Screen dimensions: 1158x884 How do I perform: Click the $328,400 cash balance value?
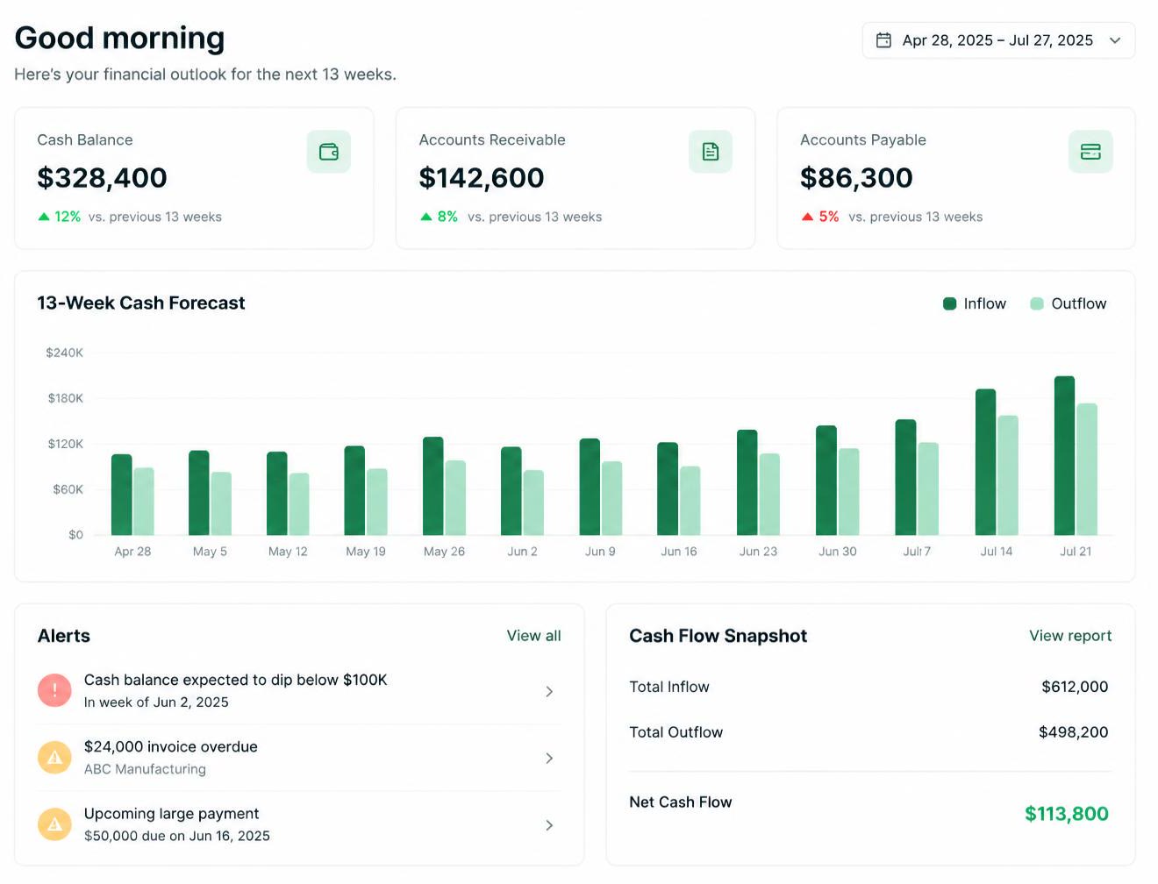pyautogui.click(x=102, y=178)
